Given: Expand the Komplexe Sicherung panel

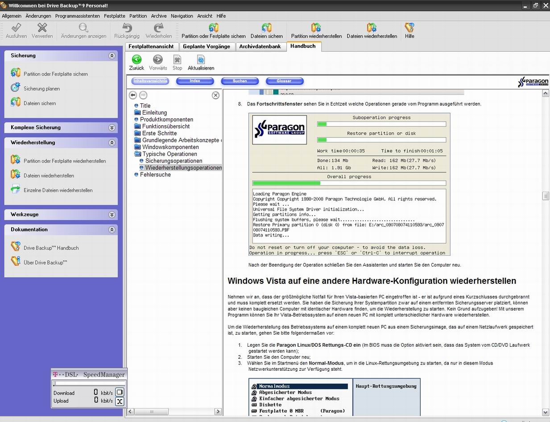Looking at the screenshot, I should point(112,127).
